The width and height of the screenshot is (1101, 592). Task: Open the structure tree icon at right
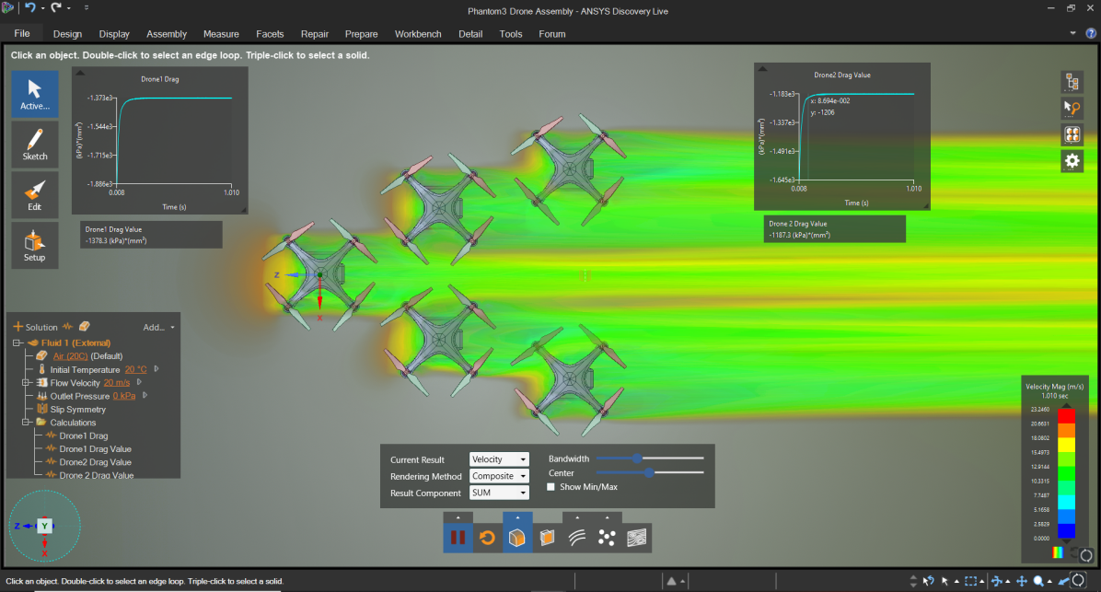[x=1072, y=81]
